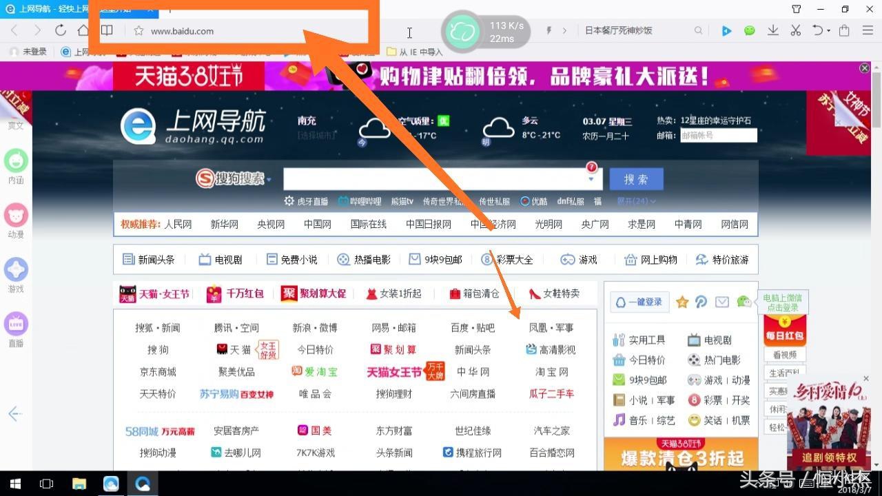882x496 pixels.
Task: Open the 百度·贴吧 site link
Action: tap(473, 327)
